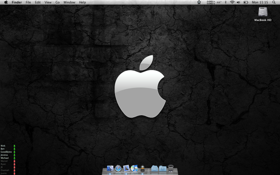Open the View menu

pos(48,2)
